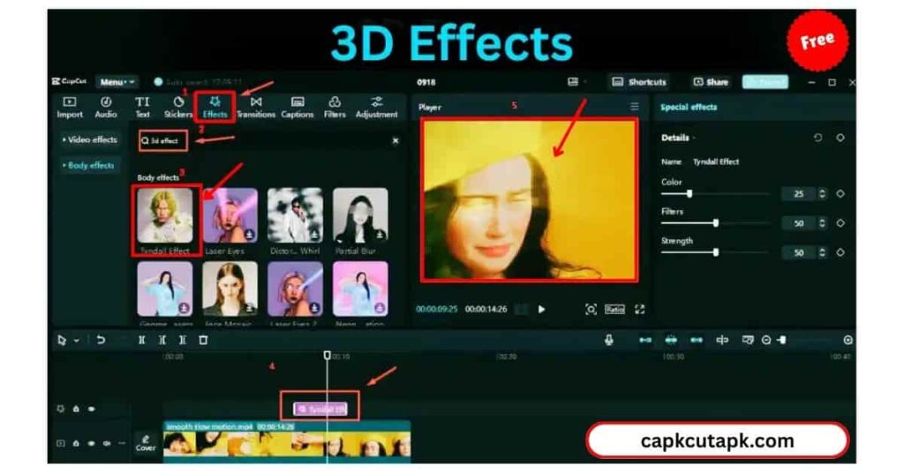Click the preview zoom-to-fit icon
The width and height of the screenshot is (904, 473).
(591, 310)
